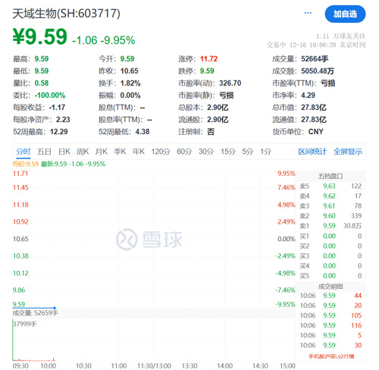Switch to the 60分 chart tab
This screenshot has height=370, width=379.
click(x=184, y=152)
